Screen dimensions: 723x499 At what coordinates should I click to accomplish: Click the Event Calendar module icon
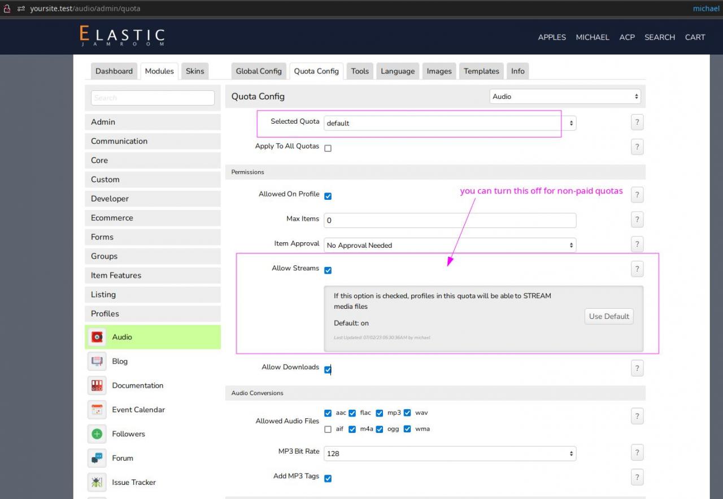pyautogui.click(x=97, y=410)
